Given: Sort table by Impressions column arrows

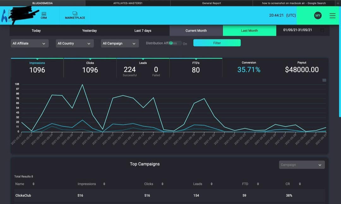Looking at the screenshot, I should (104, 184).
